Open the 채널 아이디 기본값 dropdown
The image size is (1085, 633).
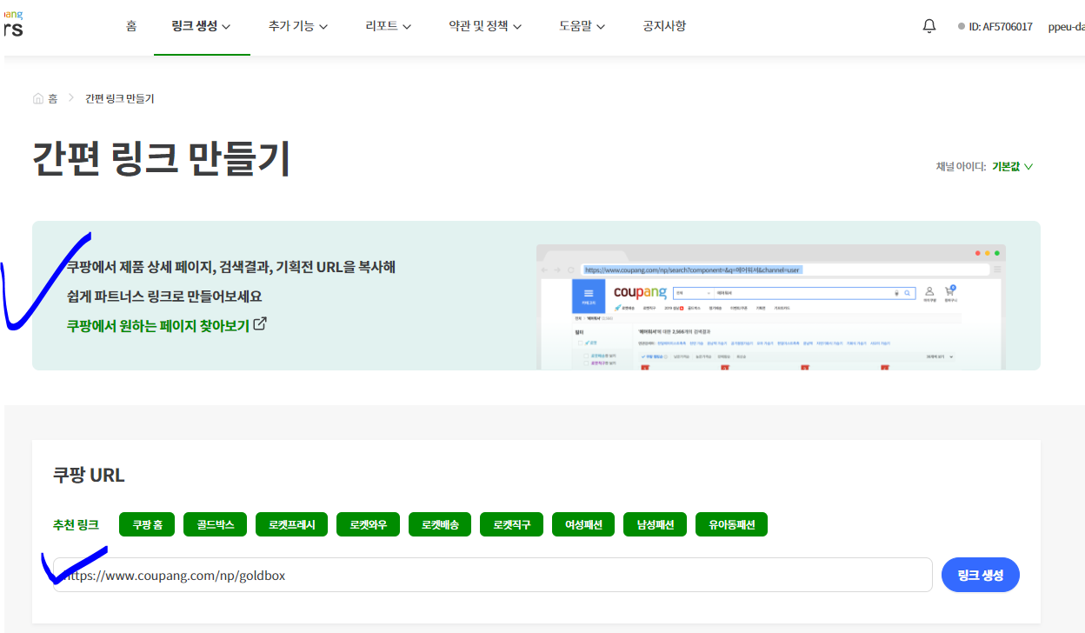pos(1012,166)
